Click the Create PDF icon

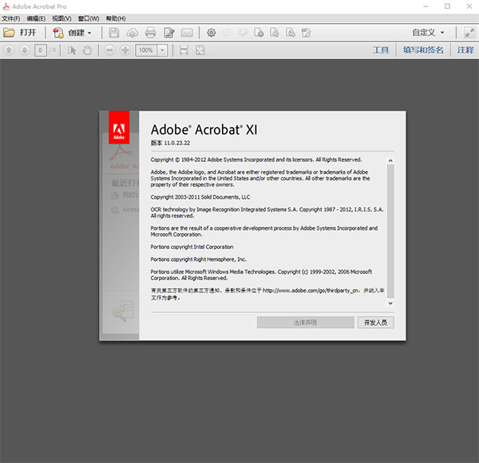click(x=58, y=33)
